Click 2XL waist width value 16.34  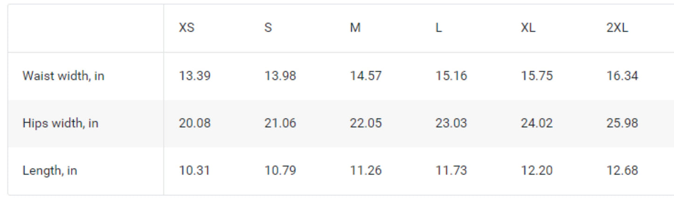point(622,76)
